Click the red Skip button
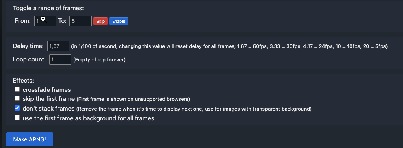The image size is (403, 148). [x=100, y=21]
